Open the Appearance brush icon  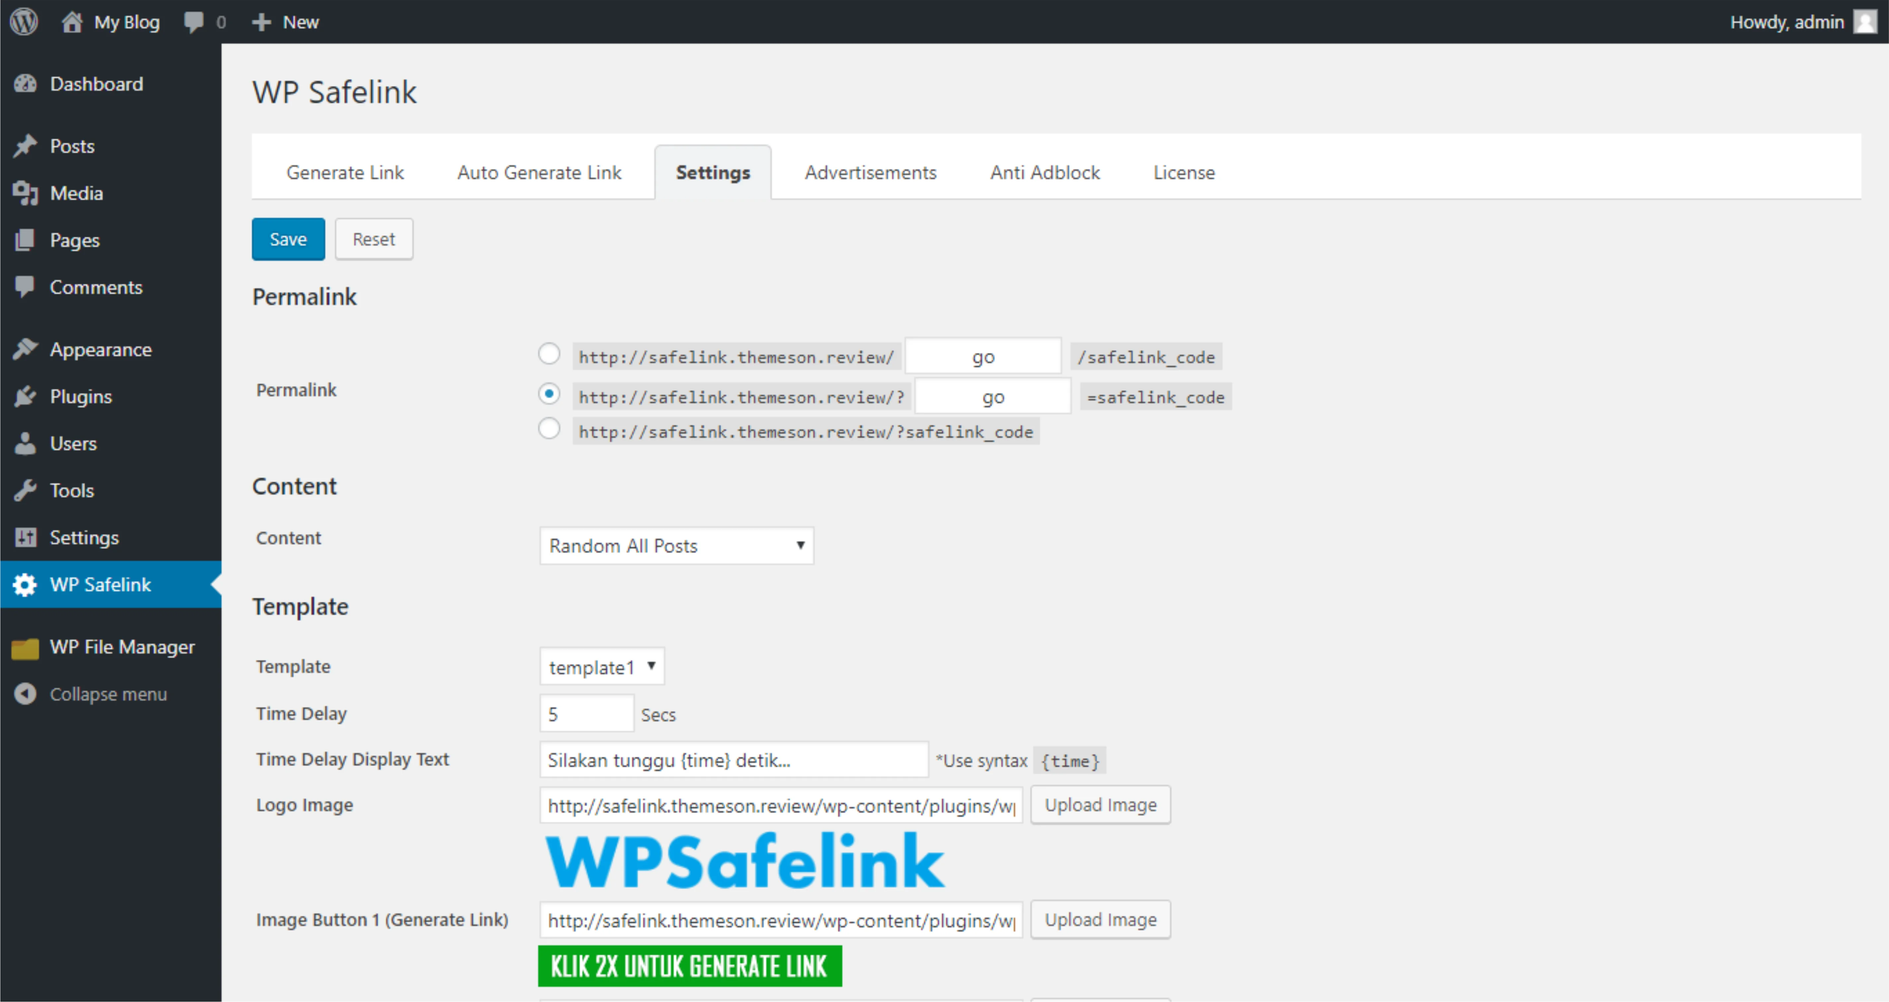click(24, 348)
